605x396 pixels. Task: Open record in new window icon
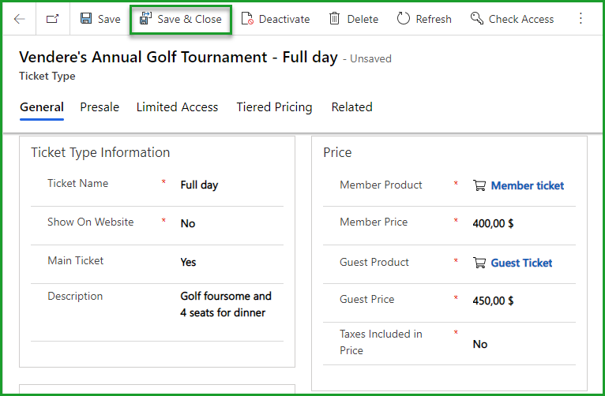(x=52, y=19)
